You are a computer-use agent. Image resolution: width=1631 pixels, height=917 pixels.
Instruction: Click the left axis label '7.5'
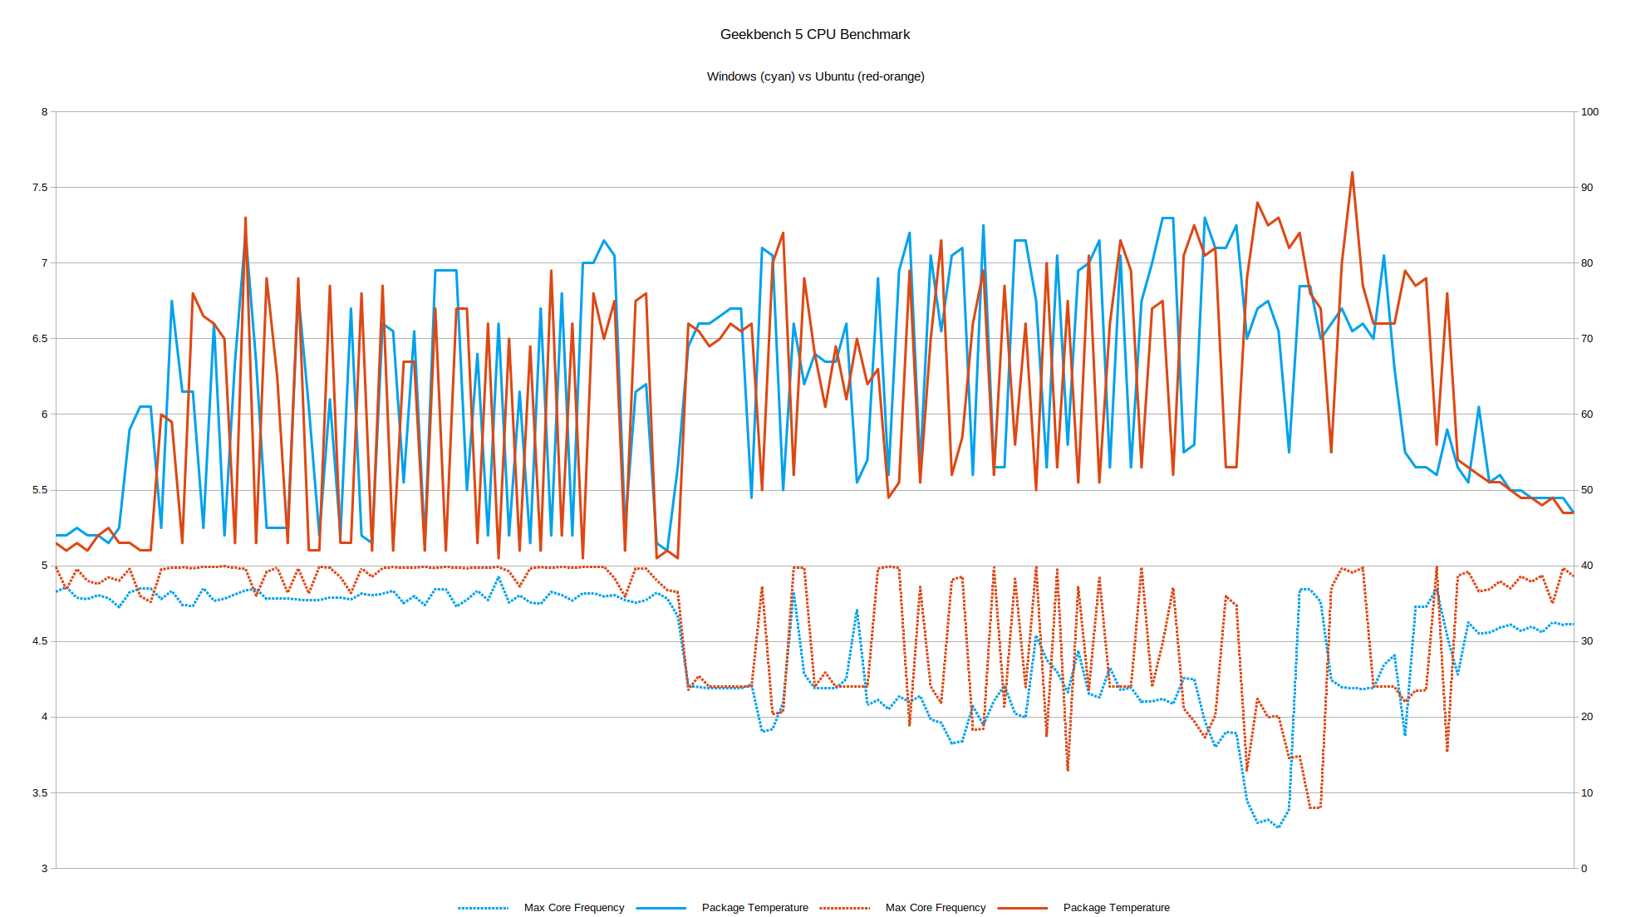(x=40, y=188)
